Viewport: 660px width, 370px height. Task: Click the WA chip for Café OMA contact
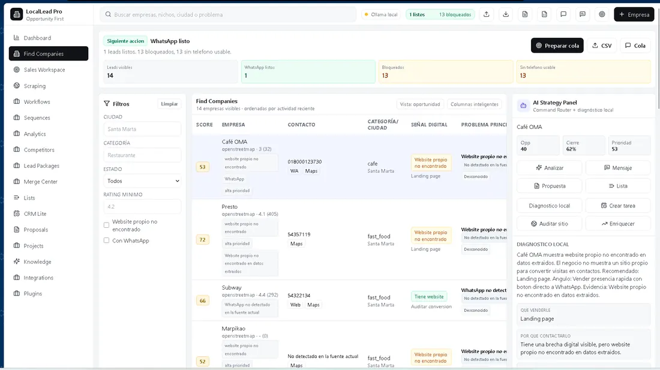(294, 171)
